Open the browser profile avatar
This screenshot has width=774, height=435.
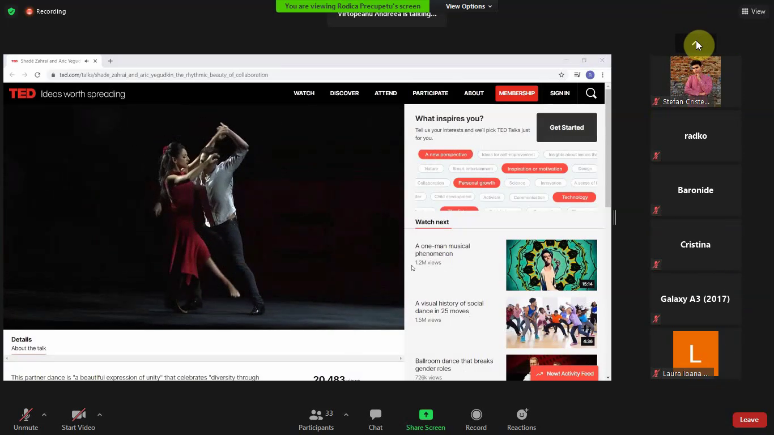point(590,75)
